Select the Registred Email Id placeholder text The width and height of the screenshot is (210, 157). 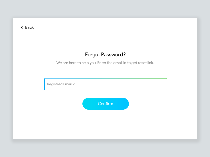click(61, 84)
